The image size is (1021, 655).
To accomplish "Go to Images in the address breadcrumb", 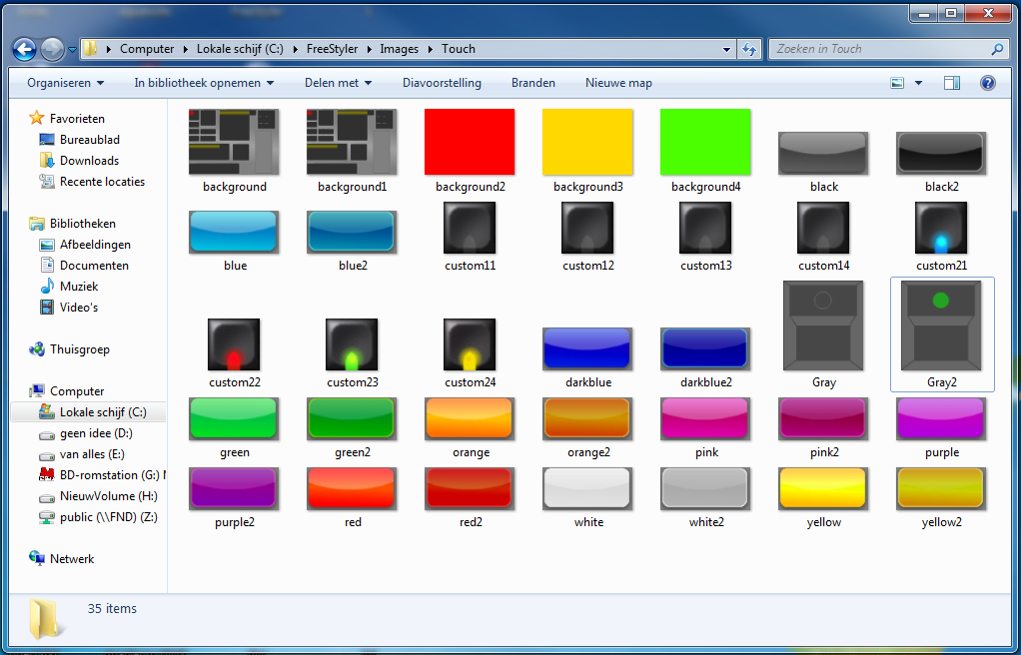I will 400,49.
